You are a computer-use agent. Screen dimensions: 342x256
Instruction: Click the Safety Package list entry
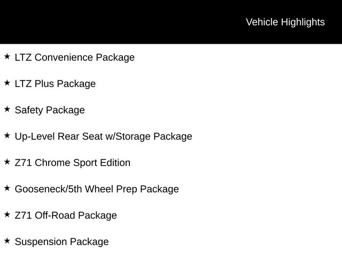coord(50,110)
